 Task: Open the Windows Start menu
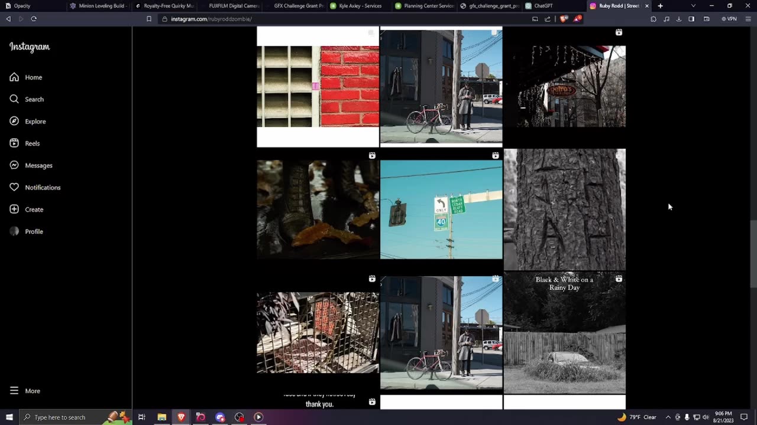coord(9,417)
